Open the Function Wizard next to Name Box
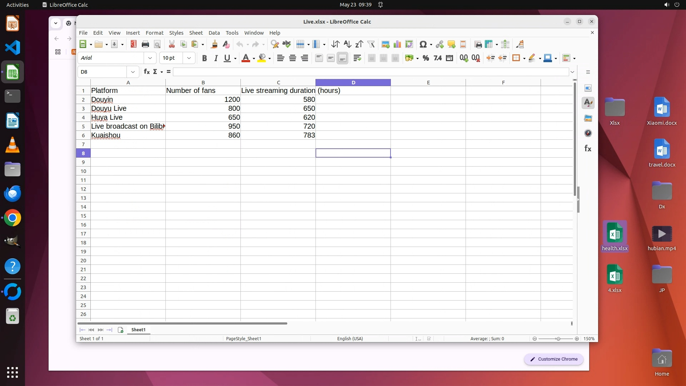 [146, 72]
